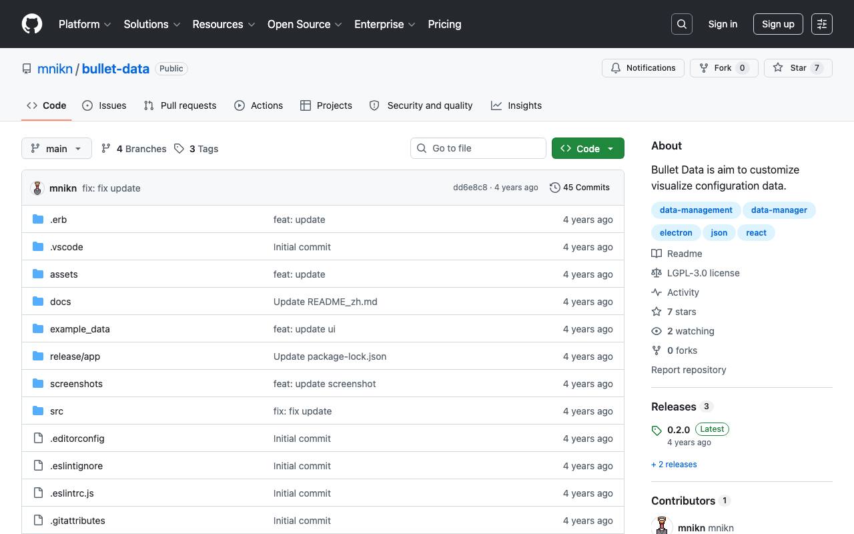Open the 45 Commits history
854x534 pixels.
(x=580, y=188)
